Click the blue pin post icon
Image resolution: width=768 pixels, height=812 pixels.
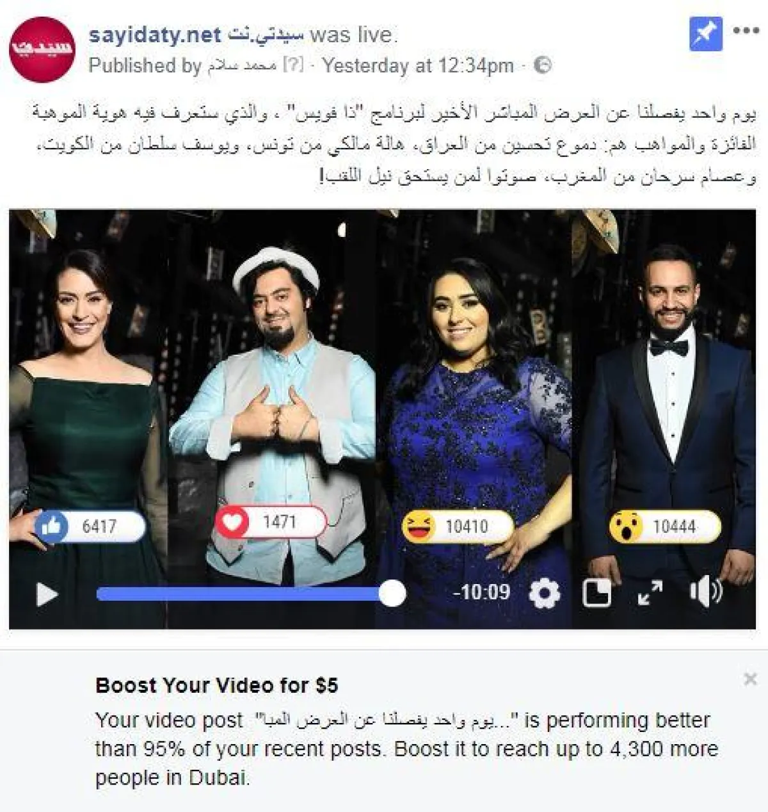(x=706, y=33)
